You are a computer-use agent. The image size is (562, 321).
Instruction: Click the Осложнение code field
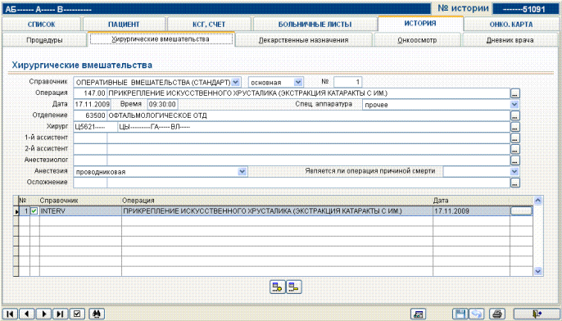(90, 183)
